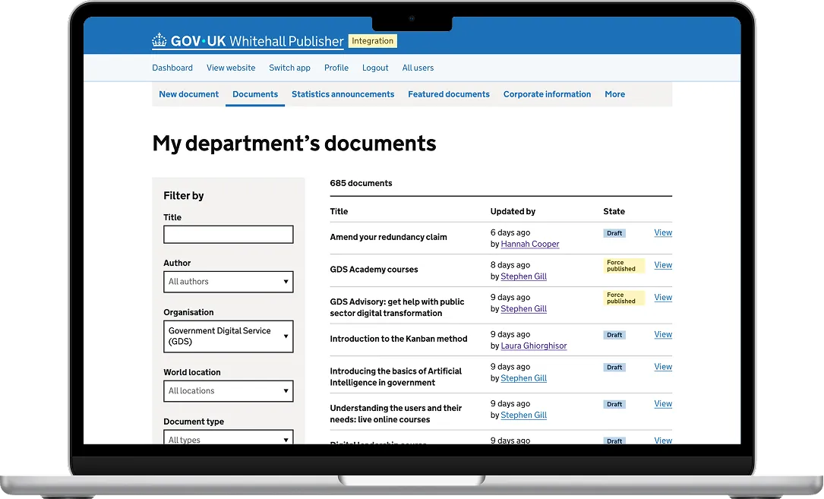This screenshot has height=499, width=824.
Task: View Introducing basics of Artificial Intelligence document
Action: click(663, 367)
